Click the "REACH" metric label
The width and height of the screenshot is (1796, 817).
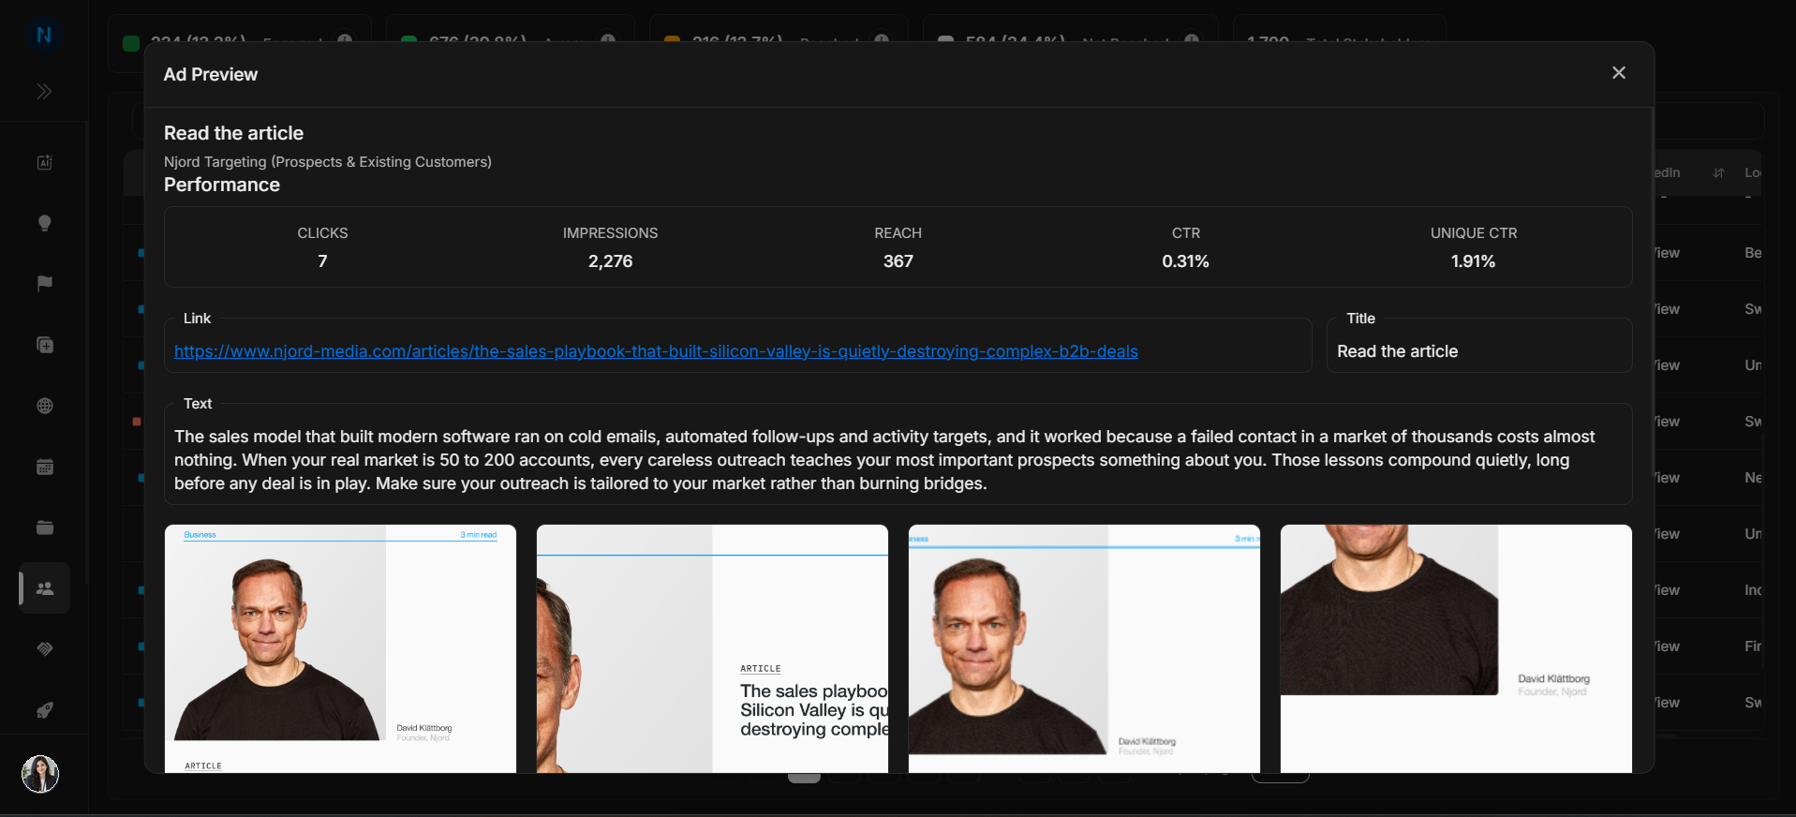(898, 233)
